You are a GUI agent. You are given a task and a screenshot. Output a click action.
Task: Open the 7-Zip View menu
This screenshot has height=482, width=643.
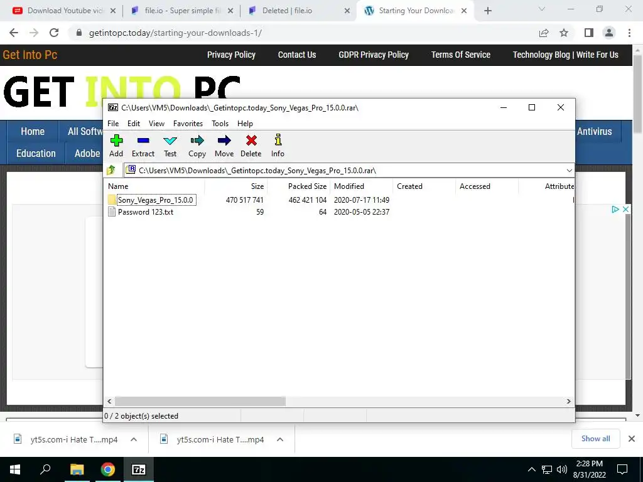pos(156,124)
